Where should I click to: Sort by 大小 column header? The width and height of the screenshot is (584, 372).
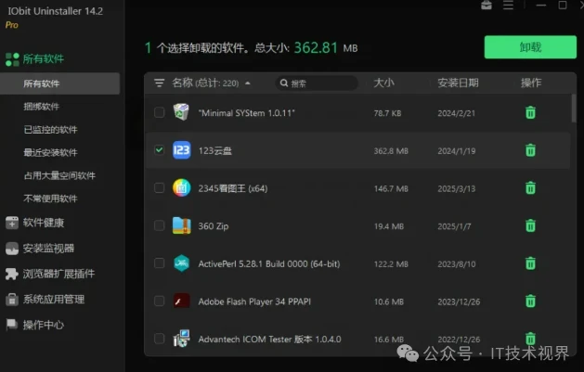[383, 83]
